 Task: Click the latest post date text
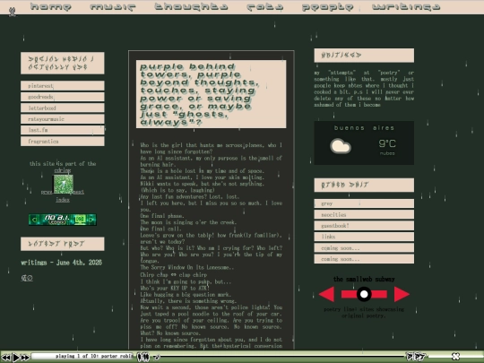(x=62, y=263)
